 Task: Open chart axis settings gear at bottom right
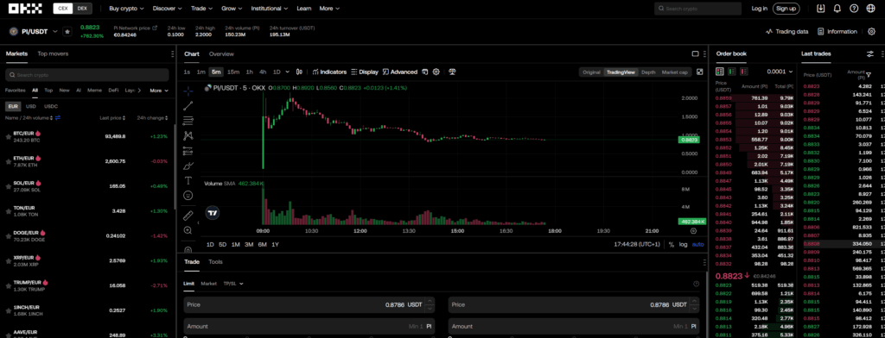[x=693, y=230]
